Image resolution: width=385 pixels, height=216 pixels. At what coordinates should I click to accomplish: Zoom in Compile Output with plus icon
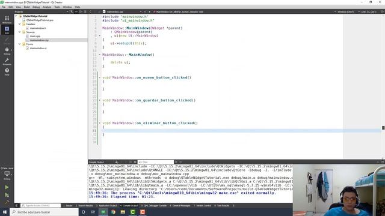pyautogui.click(x=176, y=162)
